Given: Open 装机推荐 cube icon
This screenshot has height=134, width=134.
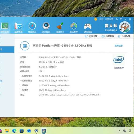Looking at the screenshot, I should pyautogui.click(x=74, y=28).
